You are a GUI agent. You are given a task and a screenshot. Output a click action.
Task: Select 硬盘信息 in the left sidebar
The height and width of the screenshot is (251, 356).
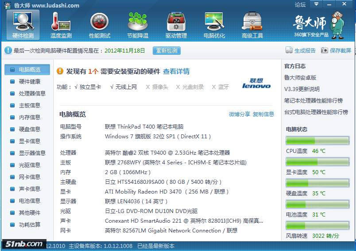coord(29,129)
